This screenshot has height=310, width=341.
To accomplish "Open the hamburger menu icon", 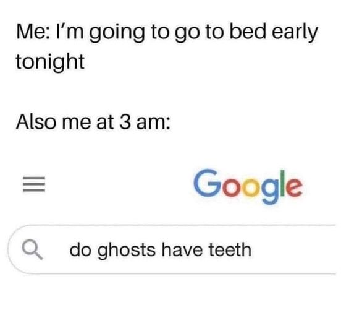I will coord(34,184).
